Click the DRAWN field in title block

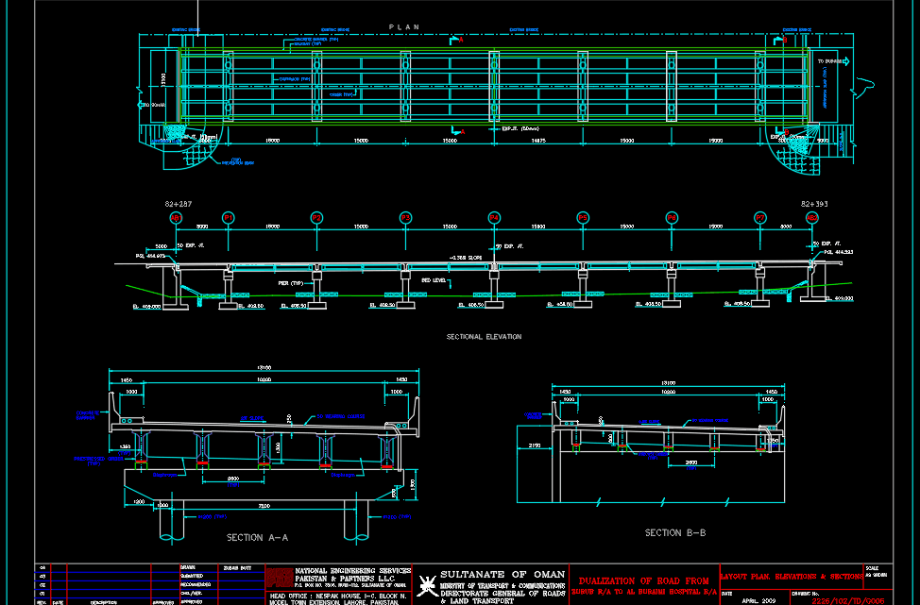188,567
